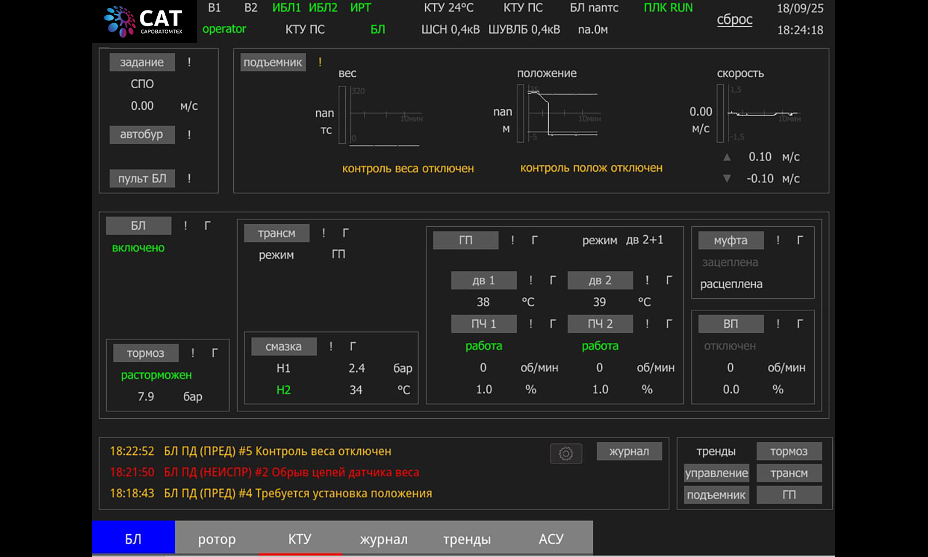
Task: Click the муфта header button
Action: click(x=731, y=240)
